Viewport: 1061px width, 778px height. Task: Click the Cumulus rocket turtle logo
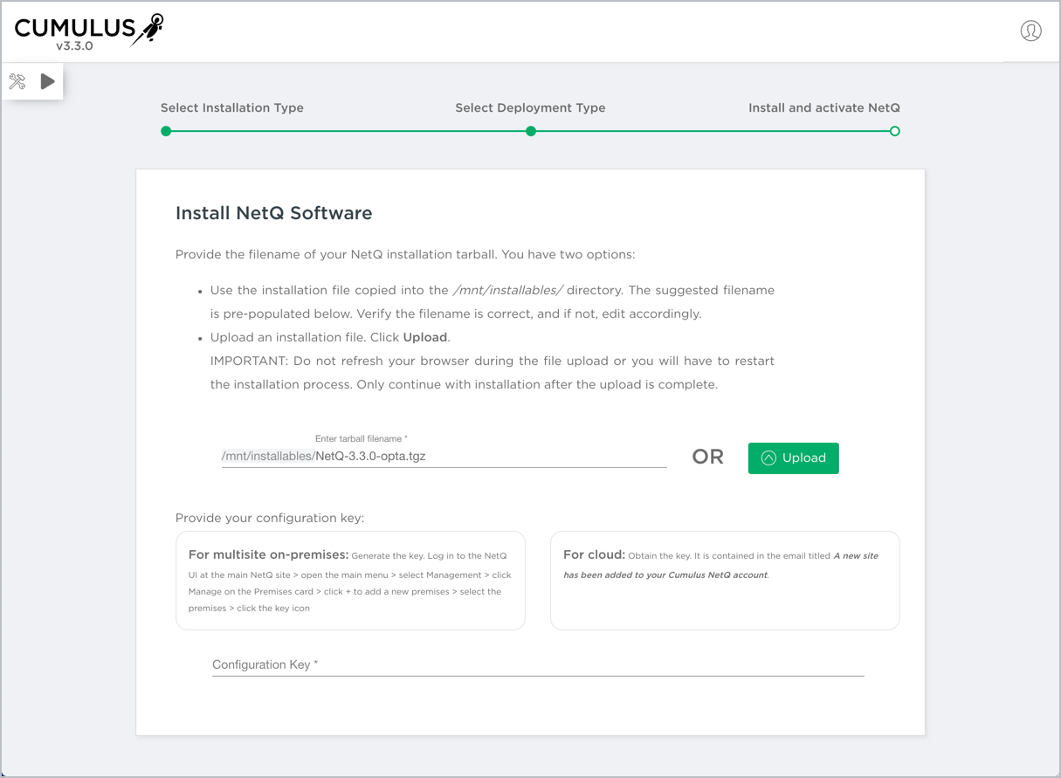click(x=147, y=30)
